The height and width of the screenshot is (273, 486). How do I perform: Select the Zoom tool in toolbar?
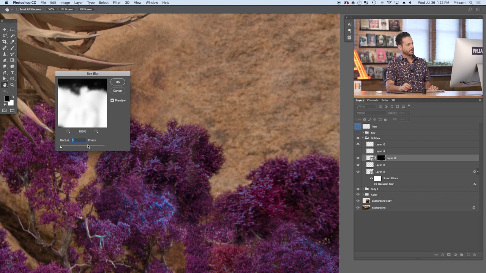point(12,85)
